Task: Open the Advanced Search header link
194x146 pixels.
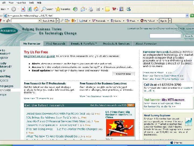Action: [168, 28]
